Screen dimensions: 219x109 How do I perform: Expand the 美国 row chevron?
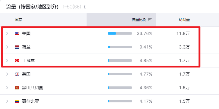(x=7, y=33)
